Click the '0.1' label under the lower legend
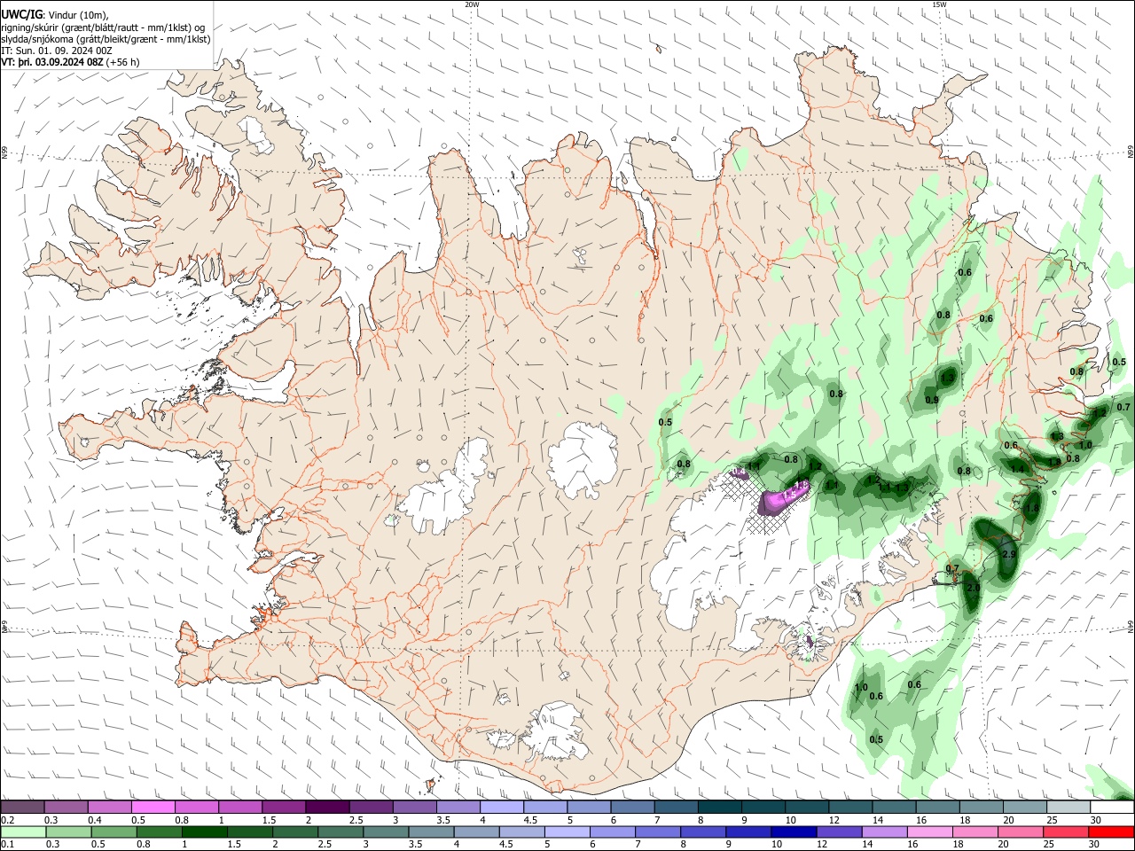 [7, 844]
